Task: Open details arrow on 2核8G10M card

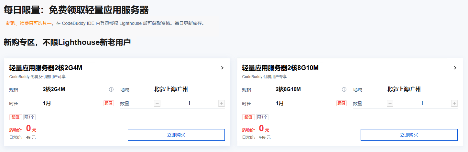Action: click(x=455, y=68)
